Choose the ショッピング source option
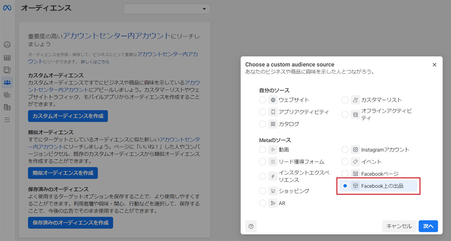The image size is (451, 241). pyautogui.click(x=262, y=191)
